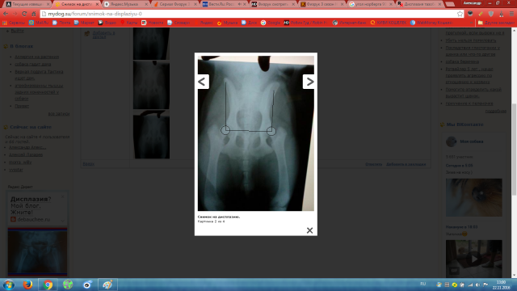
Task: Click the X-ray image in the lightbox
Action: [x=256, y=133]
